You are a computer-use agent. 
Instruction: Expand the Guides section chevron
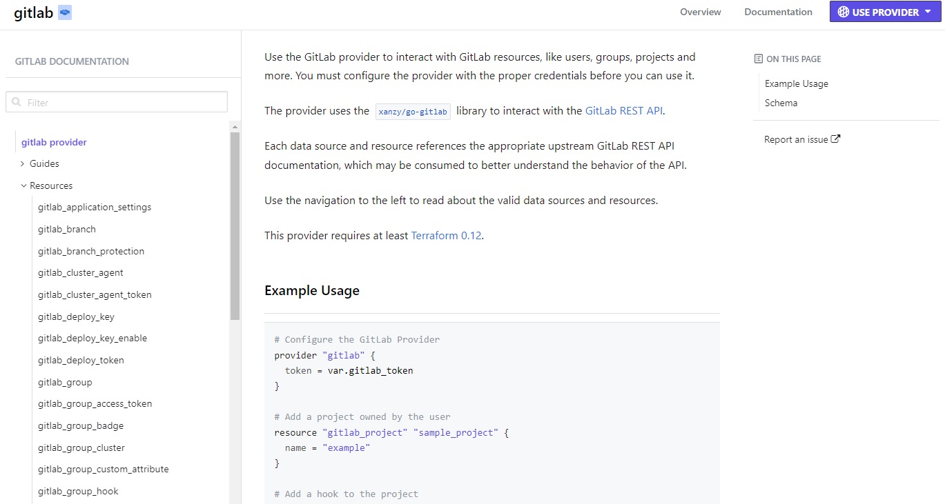pos(22,163)
